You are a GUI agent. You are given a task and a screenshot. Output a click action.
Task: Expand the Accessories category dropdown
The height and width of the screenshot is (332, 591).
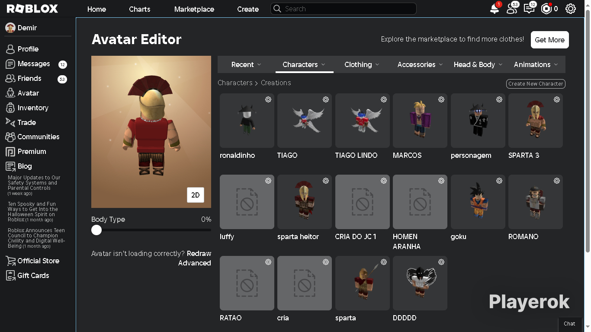point(420,64)
